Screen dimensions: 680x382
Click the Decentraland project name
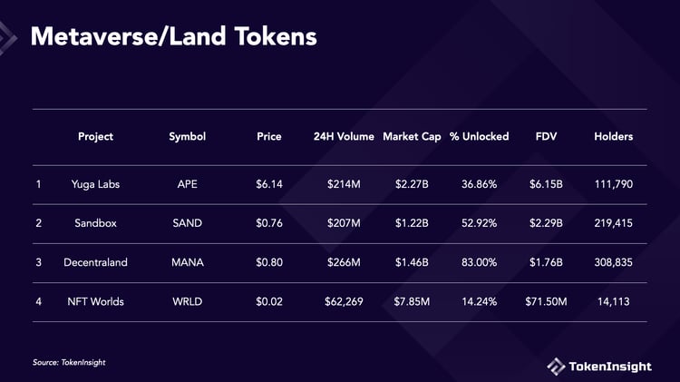point(95,262)
